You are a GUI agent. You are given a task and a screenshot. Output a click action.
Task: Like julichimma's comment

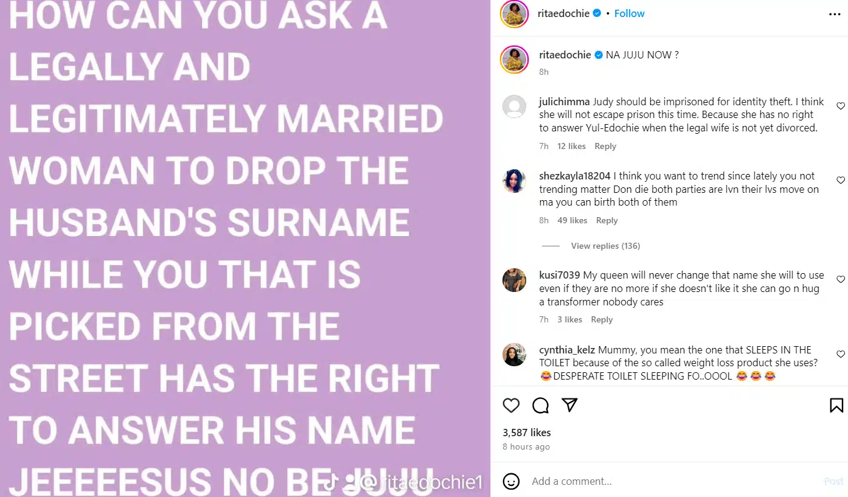pyautogui.click(x=841, y=106)
